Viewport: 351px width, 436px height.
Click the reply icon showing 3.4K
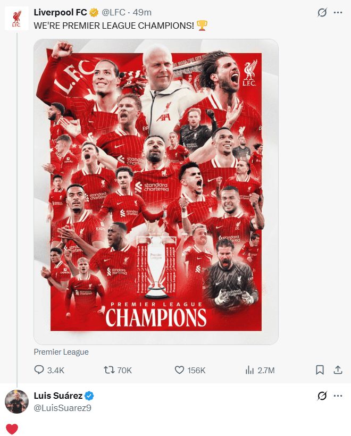39,370
